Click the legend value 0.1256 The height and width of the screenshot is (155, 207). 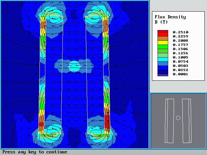click(x=180, y=53)
